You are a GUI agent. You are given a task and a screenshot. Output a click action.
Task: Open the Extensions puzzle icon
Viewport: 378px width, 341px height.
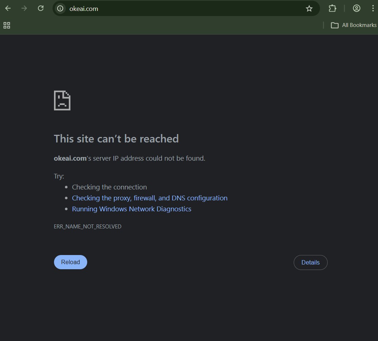coord(332,8)
